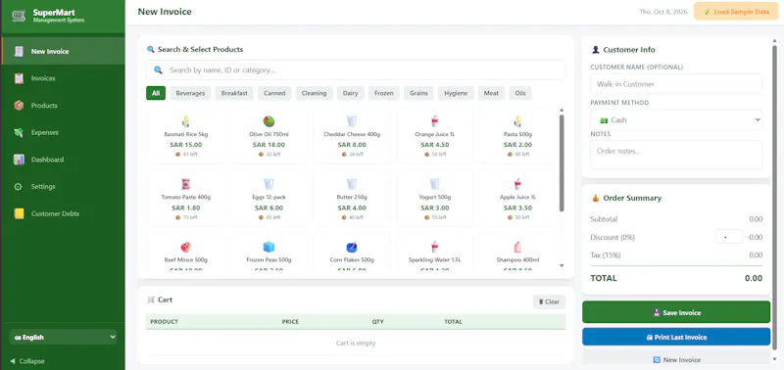
Task: Filter products by Oils
Action: [x=520, y=93]
